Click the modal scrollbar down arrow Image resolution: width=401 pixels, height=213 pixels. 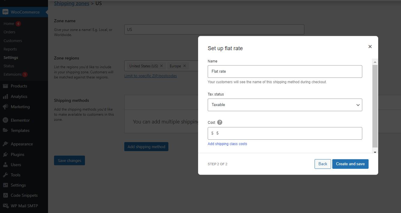[x=375, y=152]
